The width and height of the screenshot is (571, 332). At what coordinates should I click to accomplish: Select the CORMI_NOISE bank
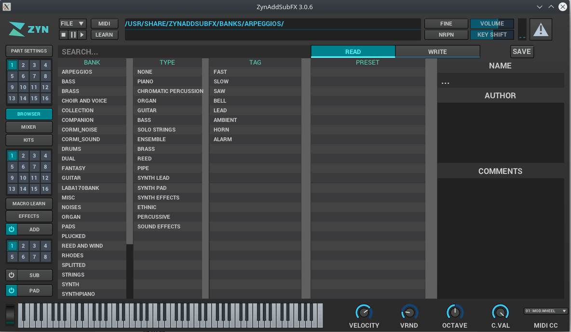click(x=92, y=130)
